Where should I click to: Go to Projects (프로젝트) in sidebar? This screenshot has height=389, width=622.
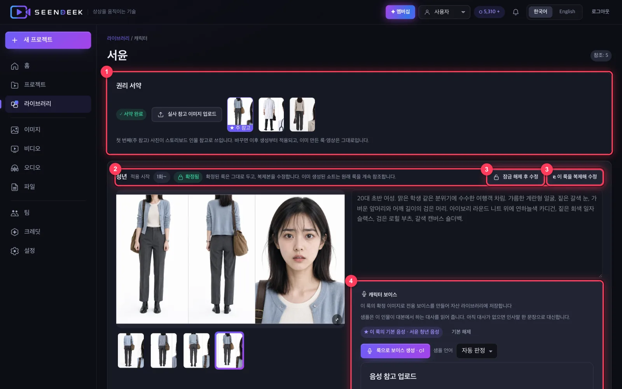point(48,85)
